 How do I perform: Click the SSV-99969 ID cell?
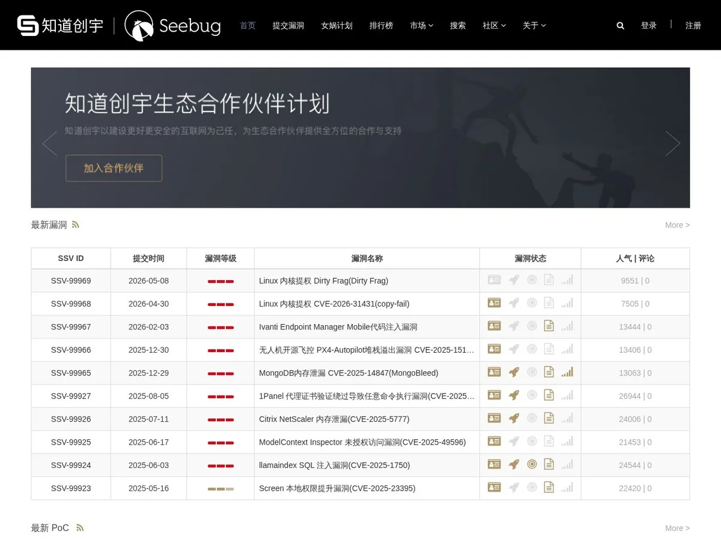point(71,281)
